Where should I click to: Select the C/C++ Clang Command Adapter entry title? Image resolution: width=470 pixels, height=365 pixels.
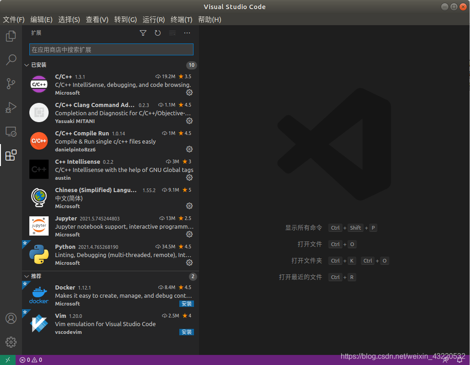tap(95, 105)
